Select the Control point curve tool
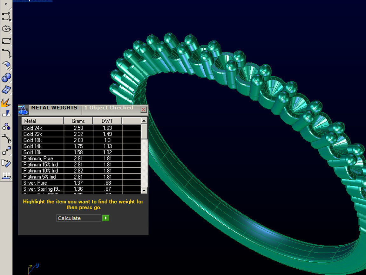This screenshot has width=366, height=275. tap(6, 16)
